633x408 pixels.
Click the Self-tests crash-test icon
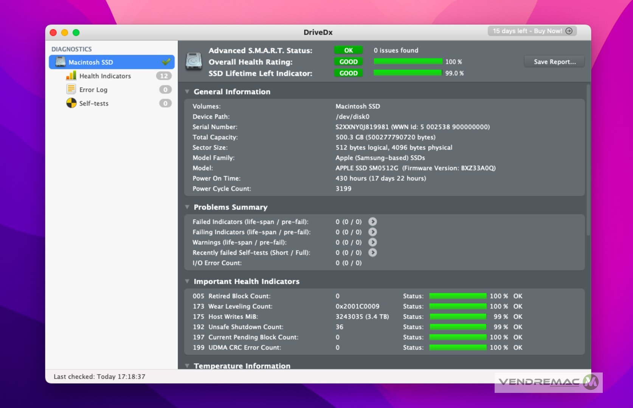[71, 103]
